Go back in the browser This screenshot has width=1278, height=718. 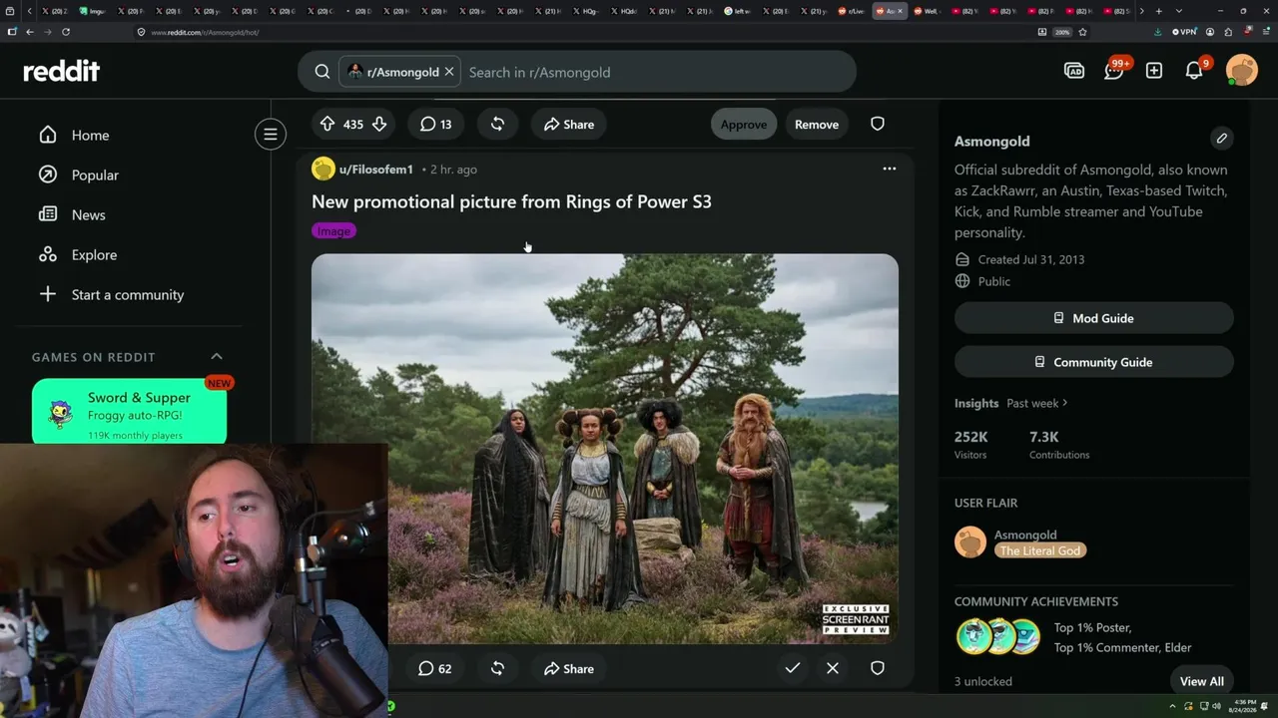pos(30,32)
